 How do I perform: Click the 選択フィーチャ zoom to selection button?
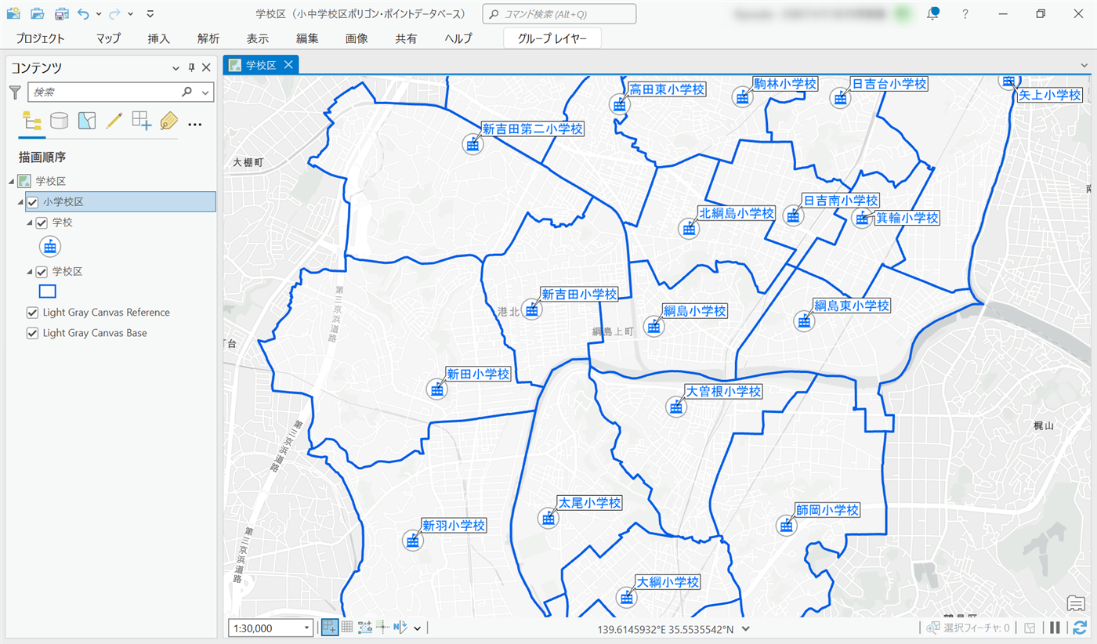click(x=932, y=628)
